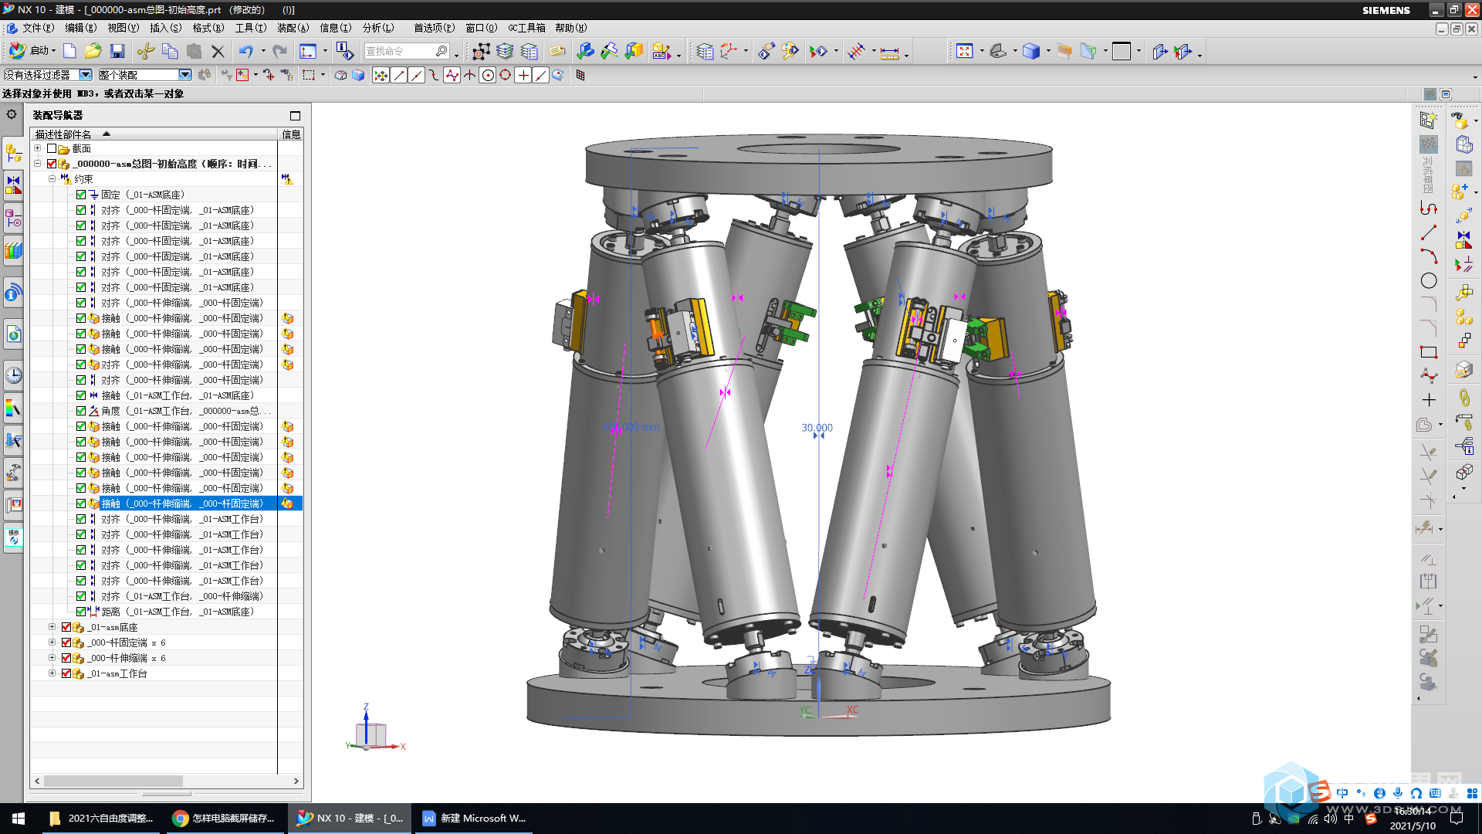The height and width of the screenshot is (834, 1482).
Task: Open a file with the folder icon
Action: point(93,51)
